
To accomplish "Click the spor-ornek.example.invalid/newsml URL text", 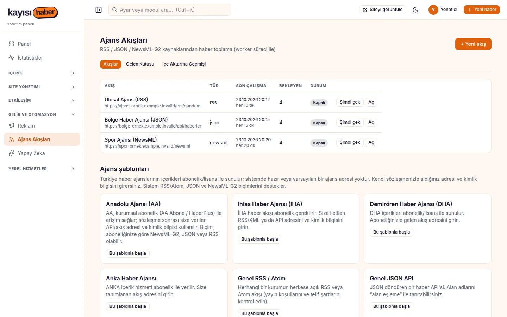I will [147, 146].
